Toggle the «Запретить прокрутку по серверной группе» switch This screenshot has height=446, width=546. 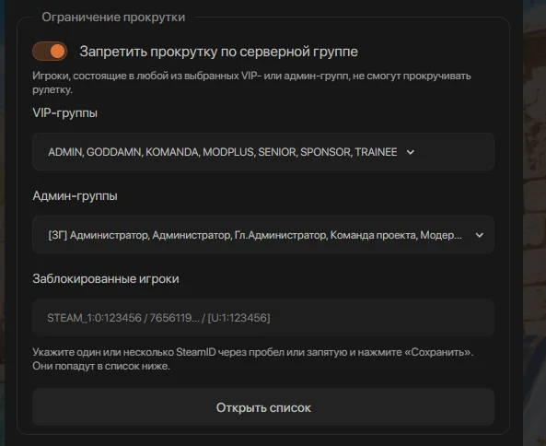click(x=50, y=52)
